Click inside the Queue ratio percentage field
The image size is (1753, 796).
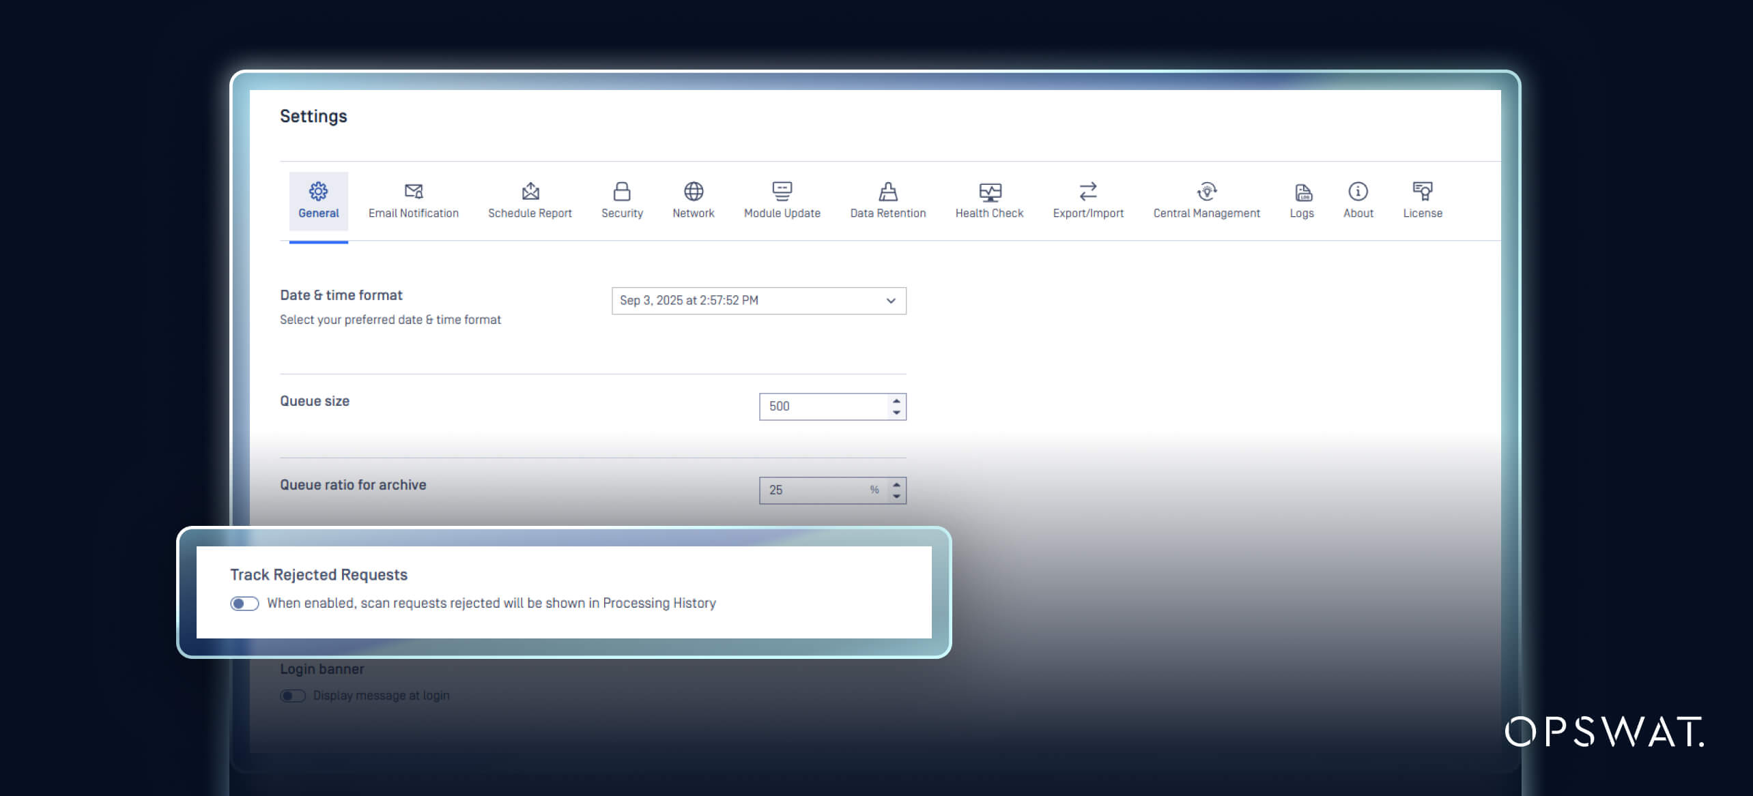pos(812,489)
